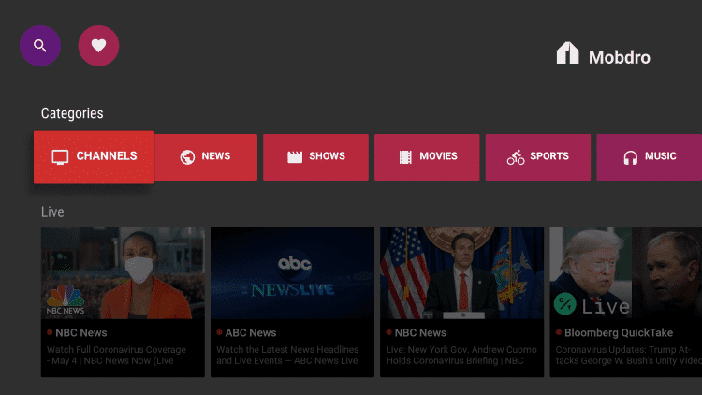Click the cyclist icon on Sports
702x395 pixels.
coord(516,157)
